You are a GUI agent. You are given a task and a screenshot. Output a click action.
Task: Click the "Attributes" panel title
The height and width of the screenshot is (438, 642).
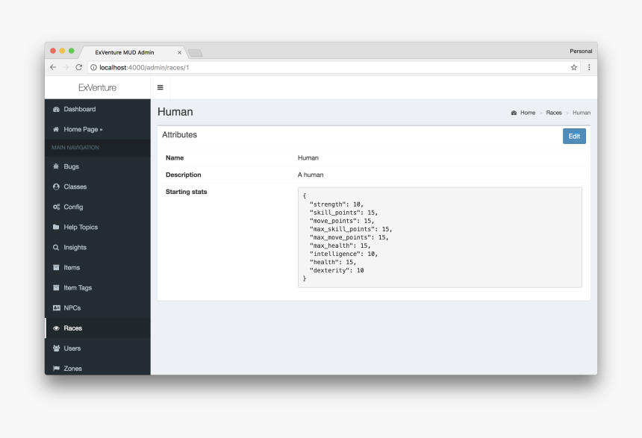point(179,134)
